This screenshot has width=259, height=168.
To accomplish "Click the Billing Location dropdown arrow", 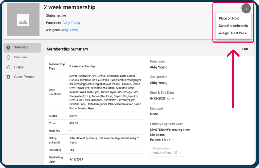I will click(x=181, y=153).
